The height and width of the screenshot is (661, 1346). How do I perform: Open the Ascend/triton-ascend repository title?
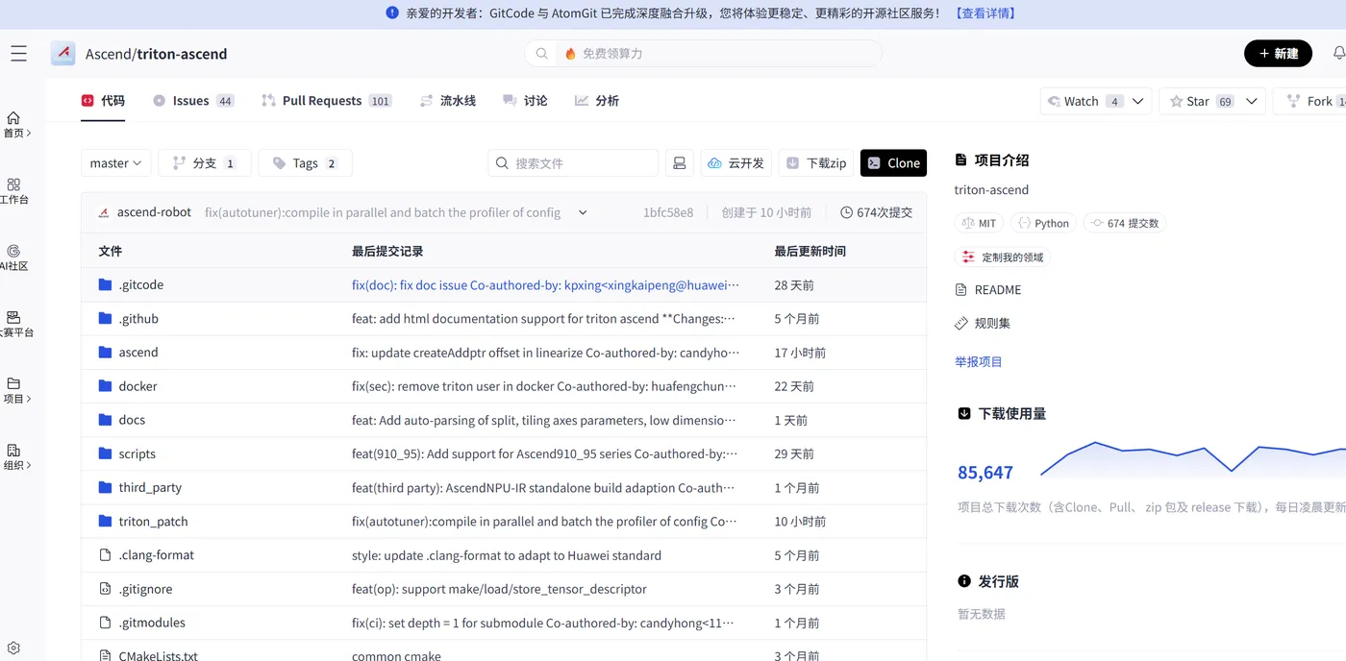(x=156, y=54)
